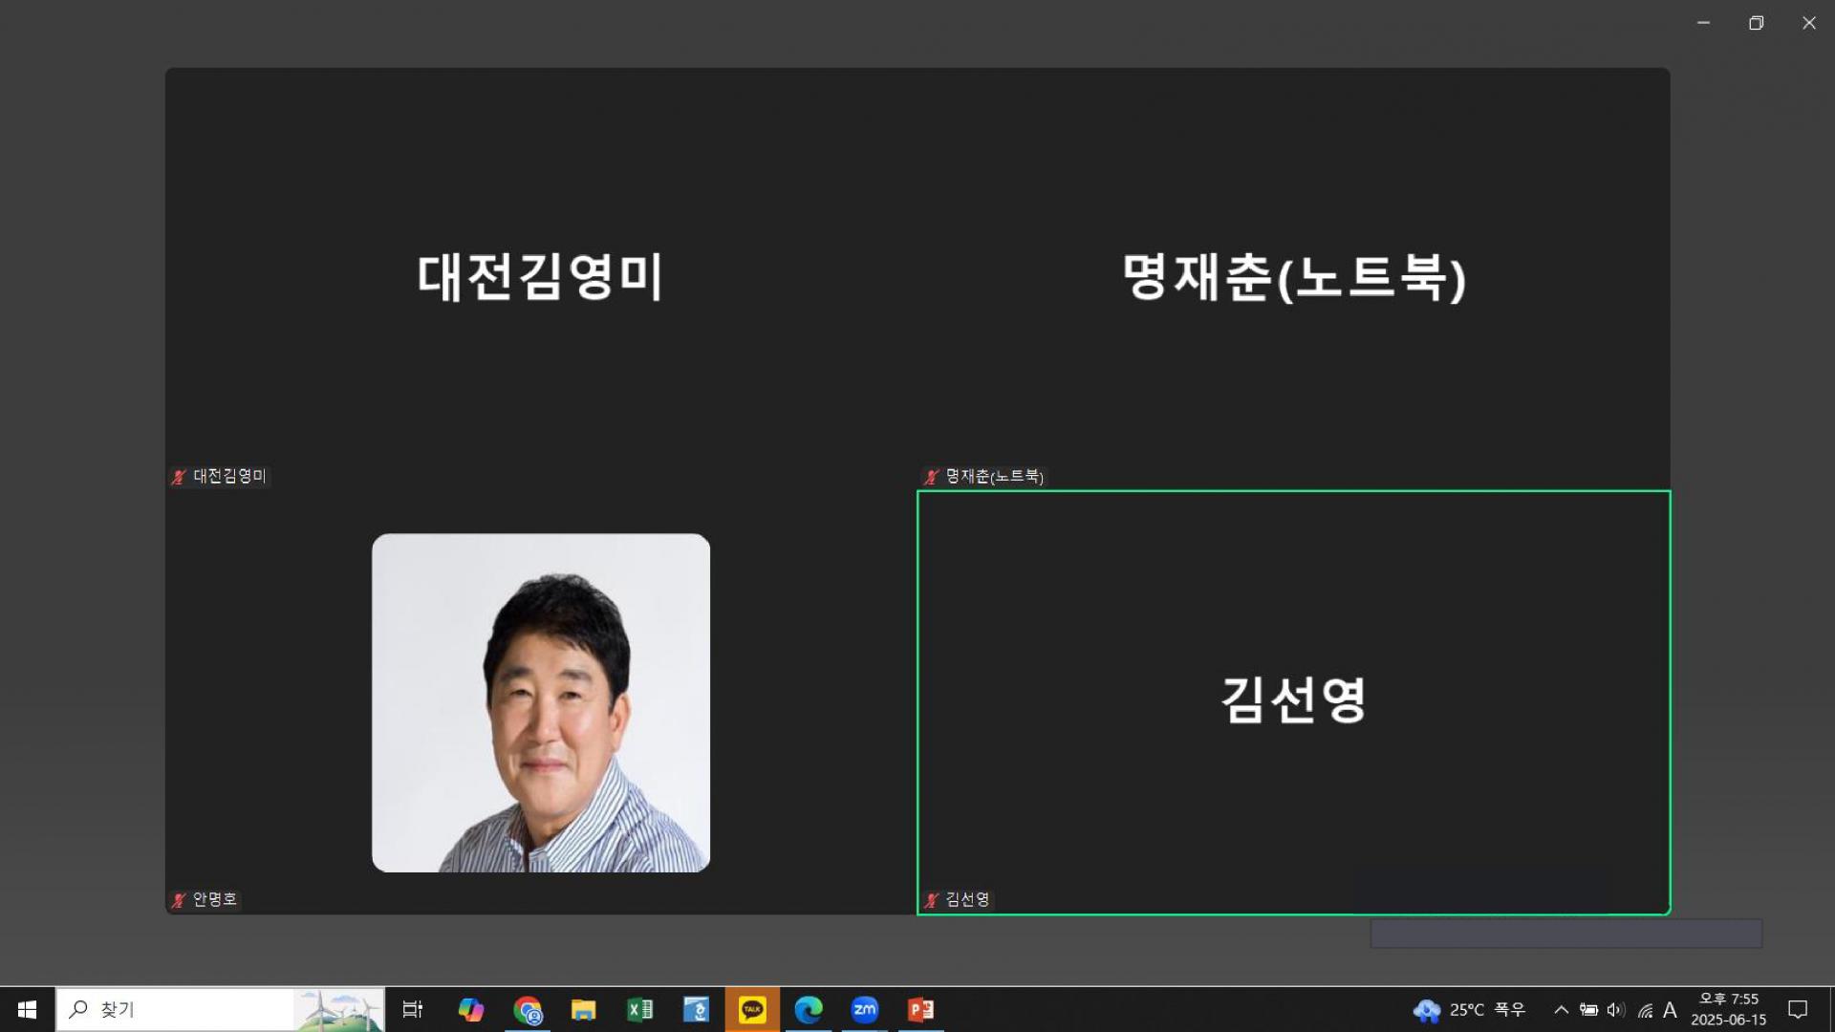This screenshot has height=1032, width=1835.
Task: Expand hidden system tray icons
Action: point(1561,1009)
